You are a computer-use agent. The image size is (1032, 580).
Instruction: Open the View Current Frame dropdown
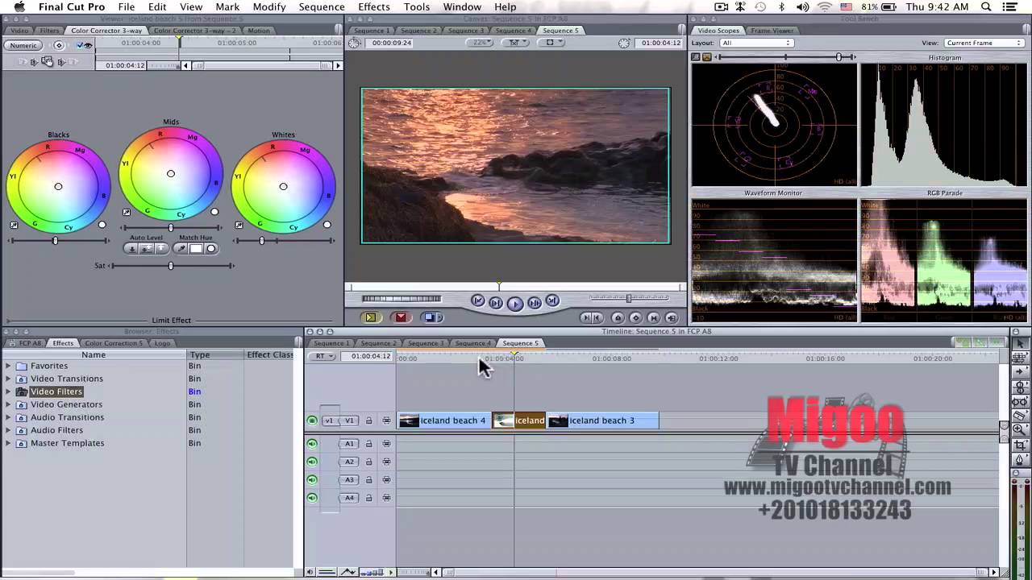coord(984,43)
